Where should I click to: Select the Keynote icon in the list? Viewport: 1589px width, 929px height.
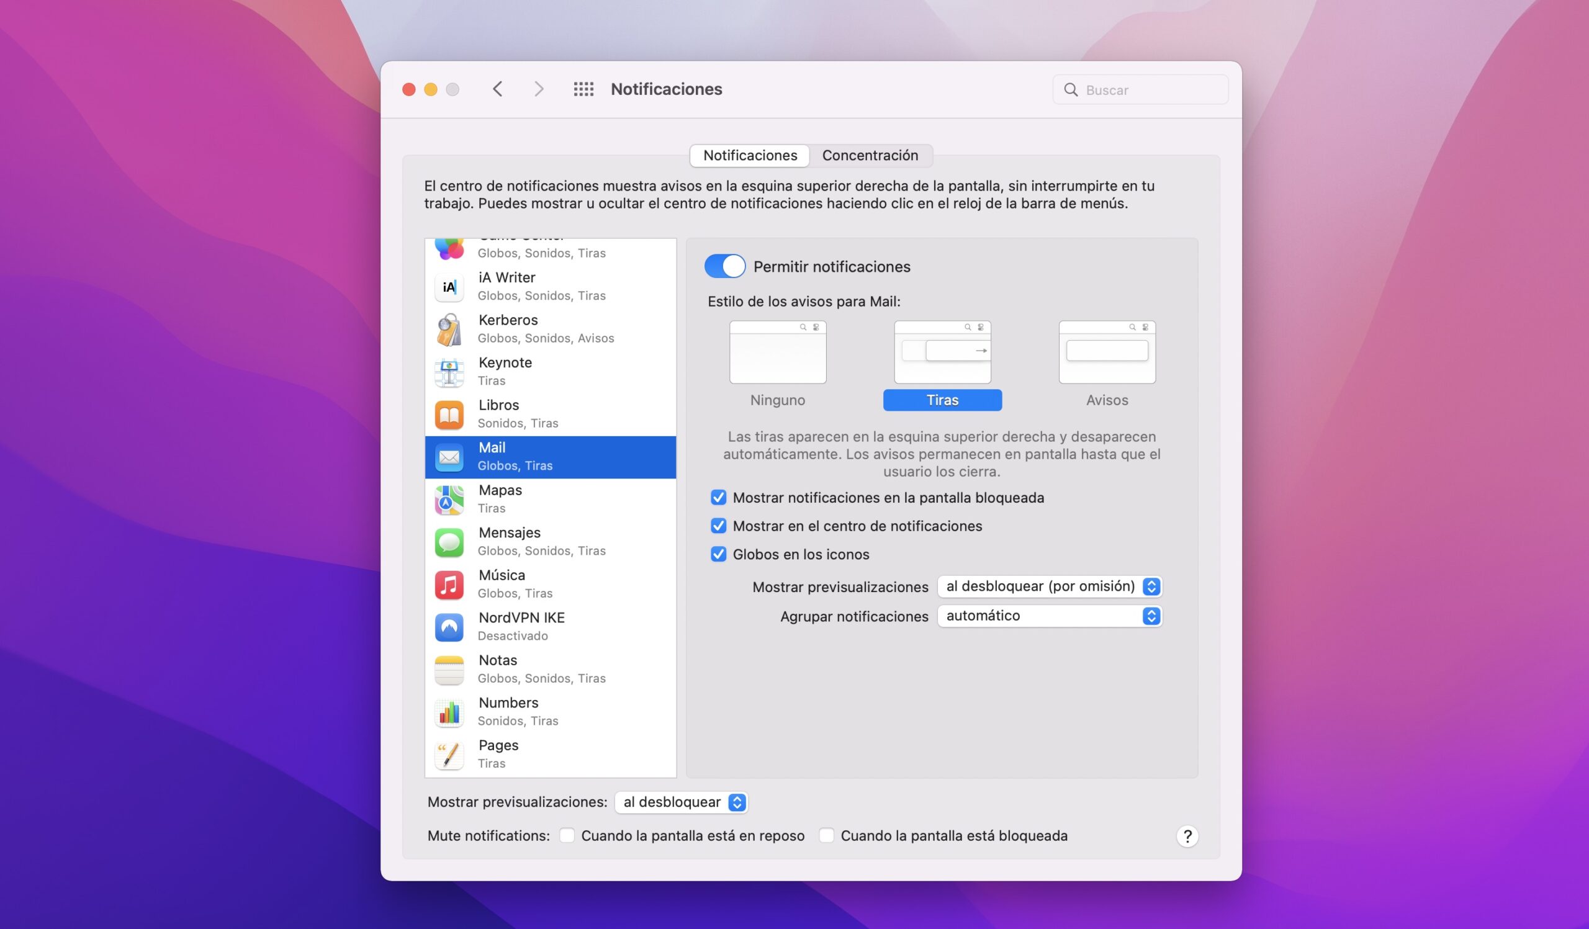click(449, 371)
